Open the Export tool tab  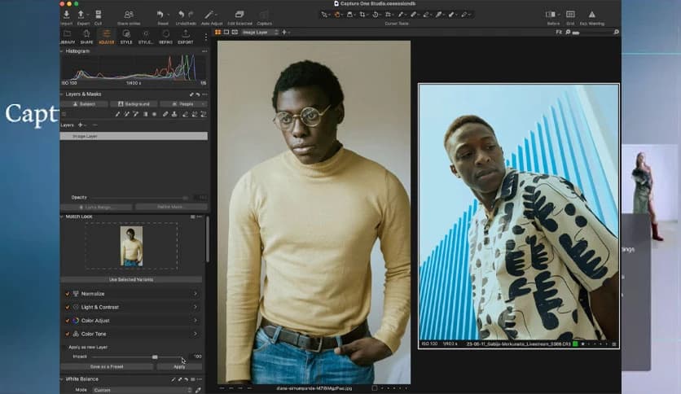click(186, 37)
